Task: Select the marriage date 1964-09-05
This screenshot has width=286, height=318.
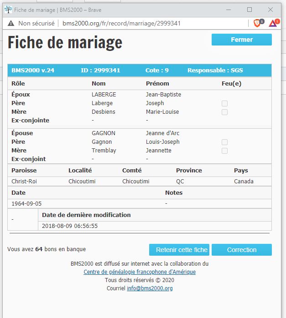Action: 26,204
